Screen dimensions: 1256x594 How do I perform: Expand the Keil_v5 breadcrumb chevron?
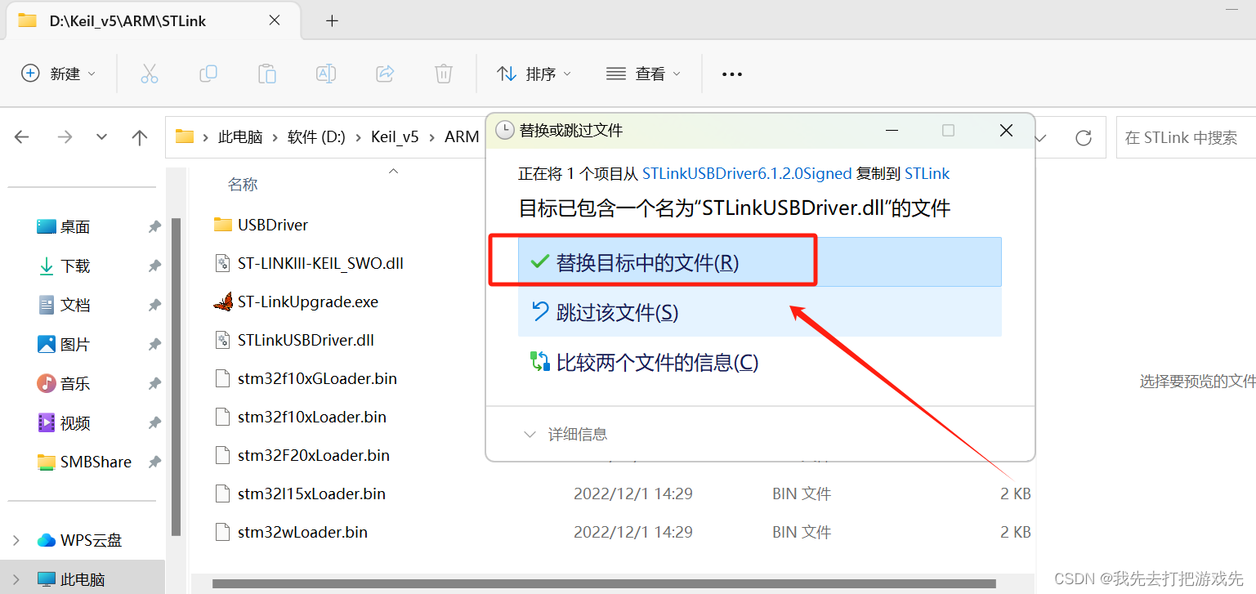pyautogui.click(x=432, y=137)
